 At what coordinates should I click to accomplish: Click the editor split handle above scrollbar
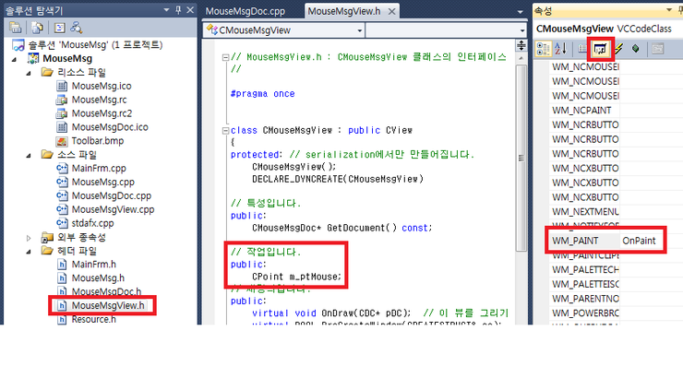521,45
